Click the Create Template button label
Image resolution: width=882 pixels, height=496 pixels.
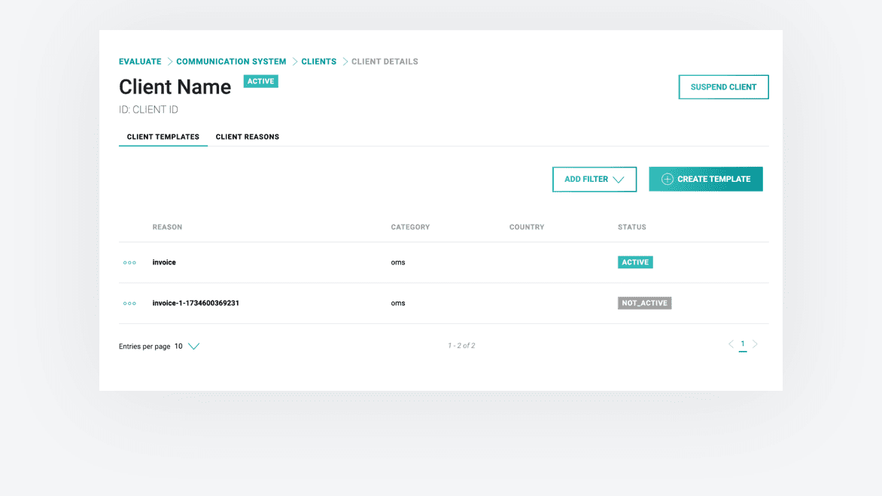coord(713,180)
